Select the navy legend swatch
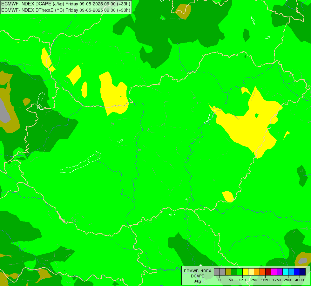The image size is (311, 286). (303, 272)
